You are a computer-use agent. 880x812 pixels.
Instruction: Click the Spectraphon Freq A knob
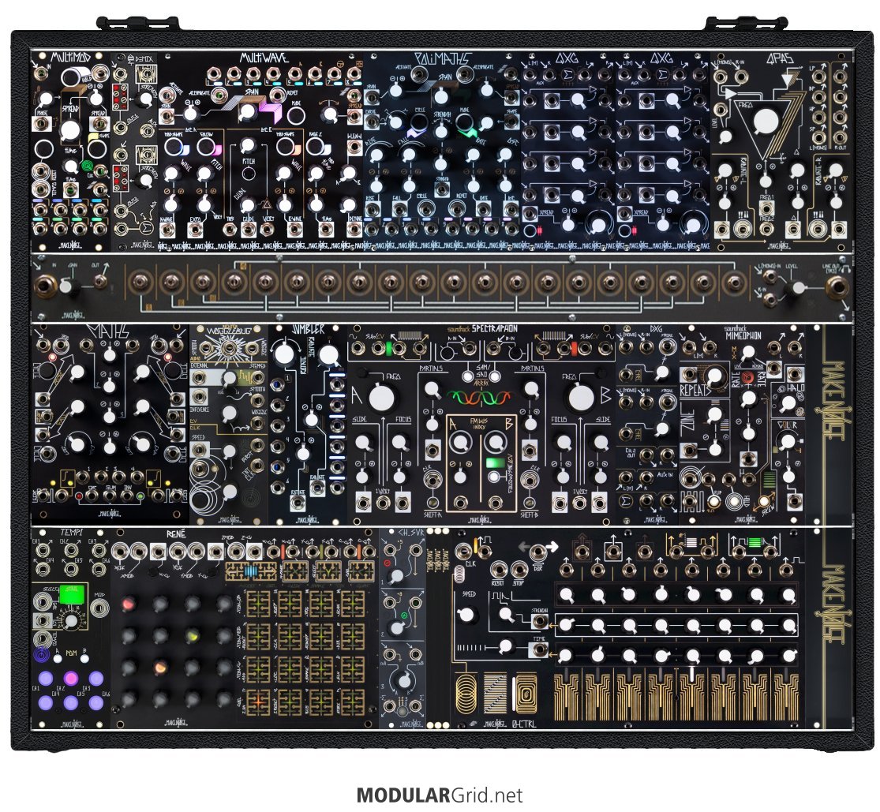click(382, 397)
